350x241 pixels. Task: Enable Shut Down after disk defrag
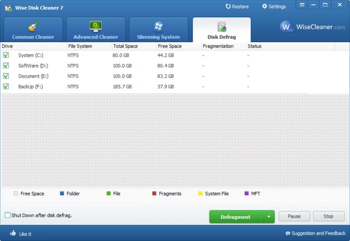pos(8,215)
